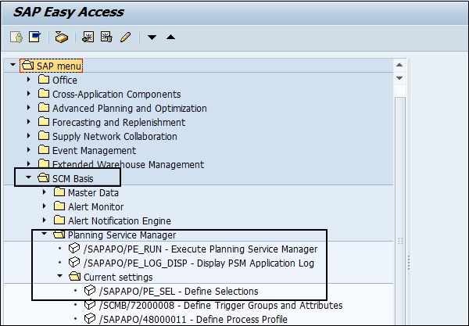Viewport: 469px width, 326px height.
Task: Open the SAP Business Workplace icon
Action: 61,37
